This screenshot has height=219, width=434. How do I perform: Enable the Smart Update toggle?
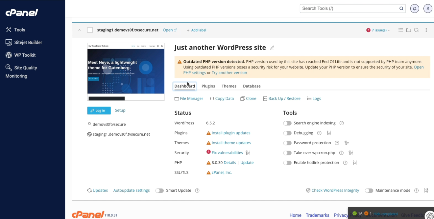(159, 190)
